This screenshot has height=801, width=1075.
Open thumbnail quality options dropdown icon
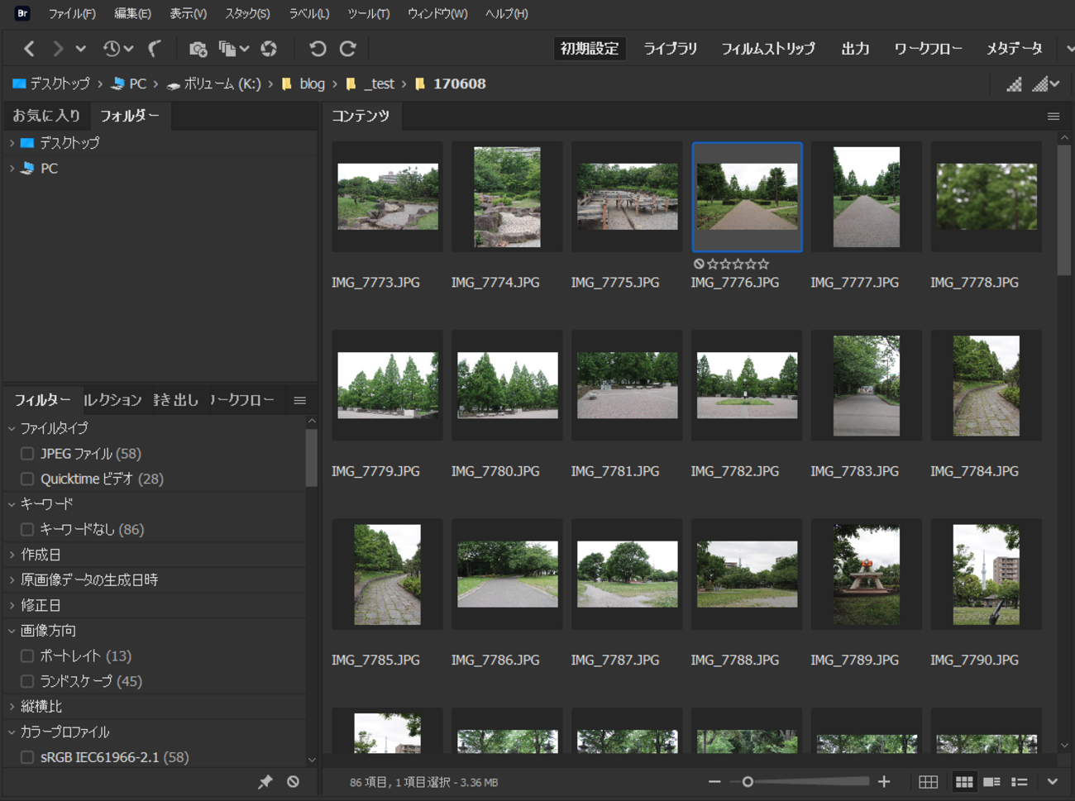click(1046, 83)
